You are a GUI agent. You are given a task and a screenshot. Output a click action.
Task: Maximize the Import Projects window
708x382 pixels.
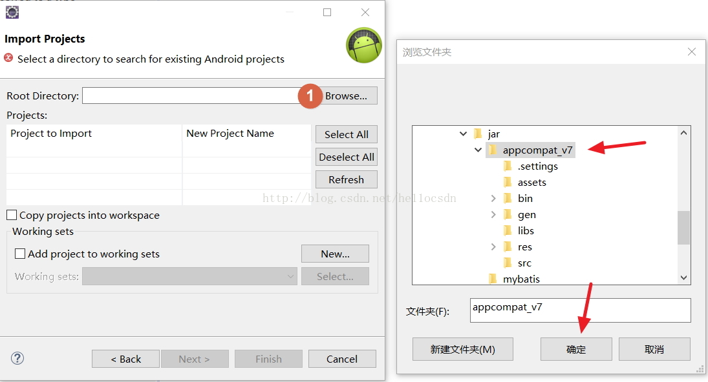[327, 12]
